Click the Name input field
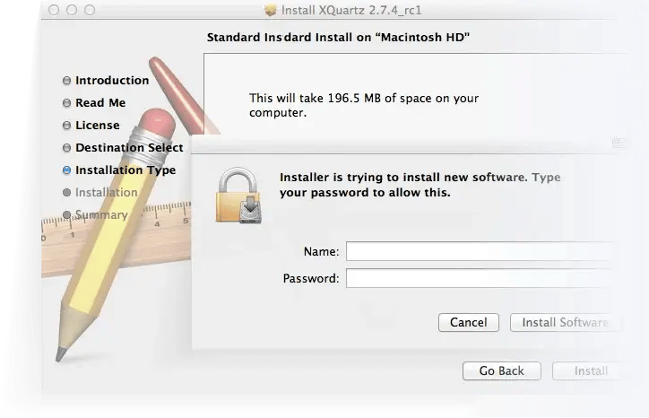 [x=479, y=251]
